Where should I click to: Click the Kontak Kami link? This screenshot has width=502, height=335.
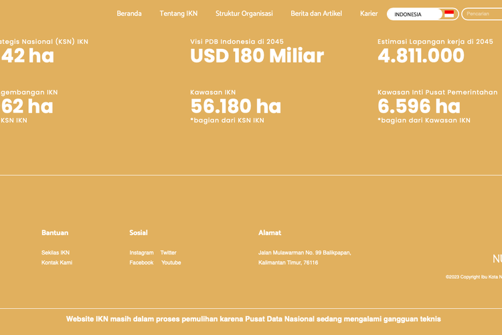tap(57, 263)
